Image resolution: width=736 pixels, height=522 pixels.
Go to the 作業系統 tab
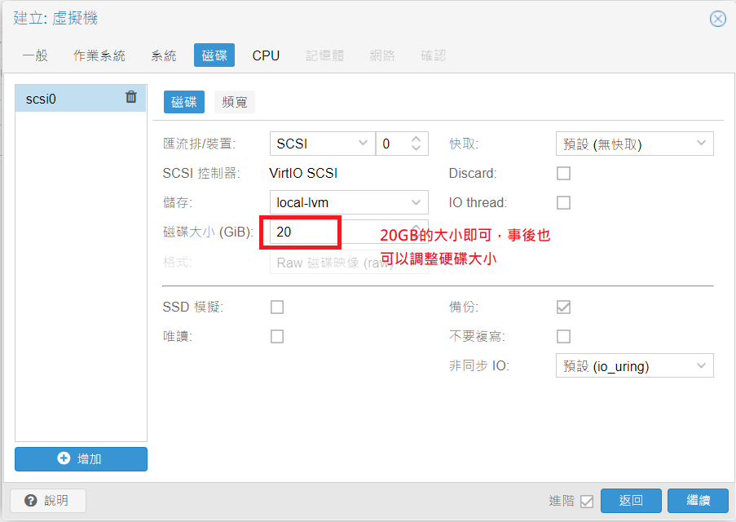coord(99,55)
